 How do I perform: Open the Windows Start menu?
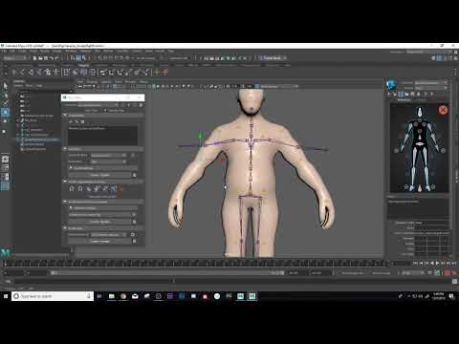(6, 296)
